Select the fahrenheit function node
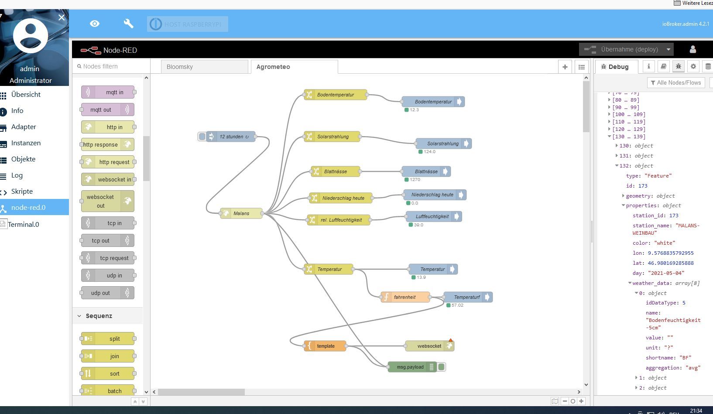Screen dimensions: 713x414 405,297
